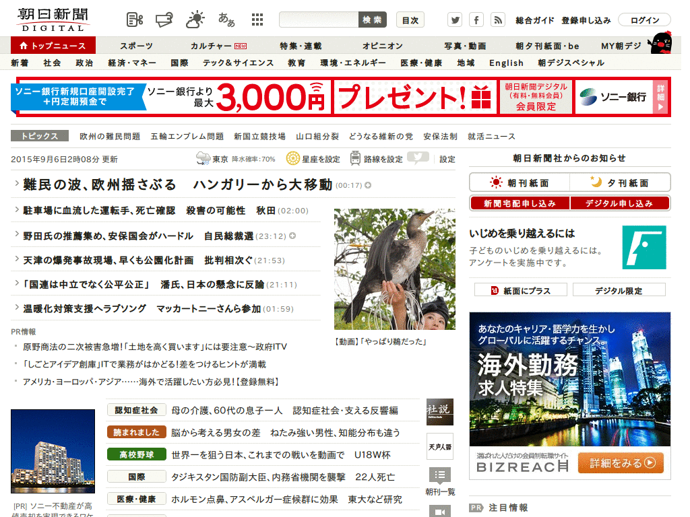
Task: Open the 総合ガイド link
Action: coord(534,20)
